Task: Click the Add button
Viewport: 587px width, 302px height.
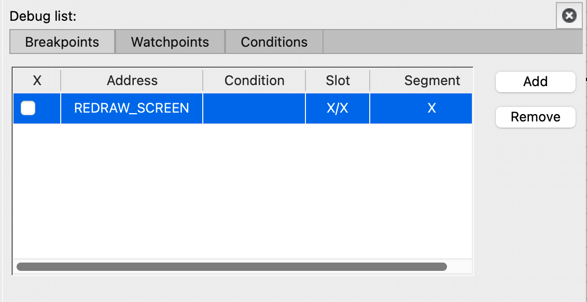Action: (x=535, y=81)
